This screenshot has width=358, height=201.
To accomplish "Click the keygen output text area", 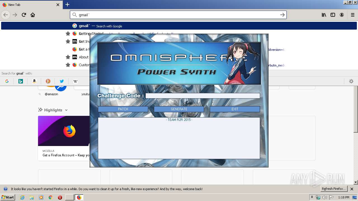I will (179, 138).
